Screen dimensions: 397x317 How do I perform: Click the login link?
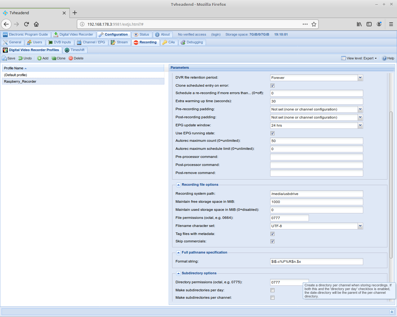point(216,34)
